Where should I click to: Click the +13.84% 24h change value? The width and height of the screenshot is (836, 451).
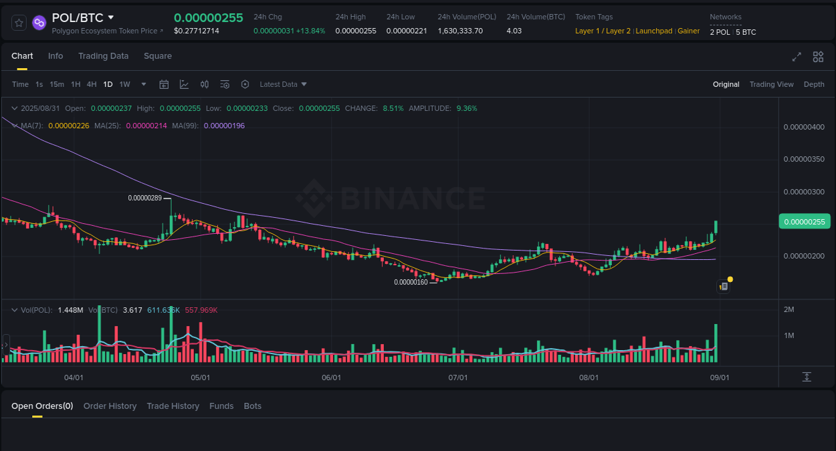pyautogui.click(x=310, y=31)
